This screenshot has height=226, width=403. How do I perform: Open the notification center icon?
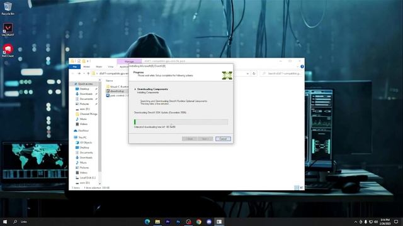coord(396,222)
